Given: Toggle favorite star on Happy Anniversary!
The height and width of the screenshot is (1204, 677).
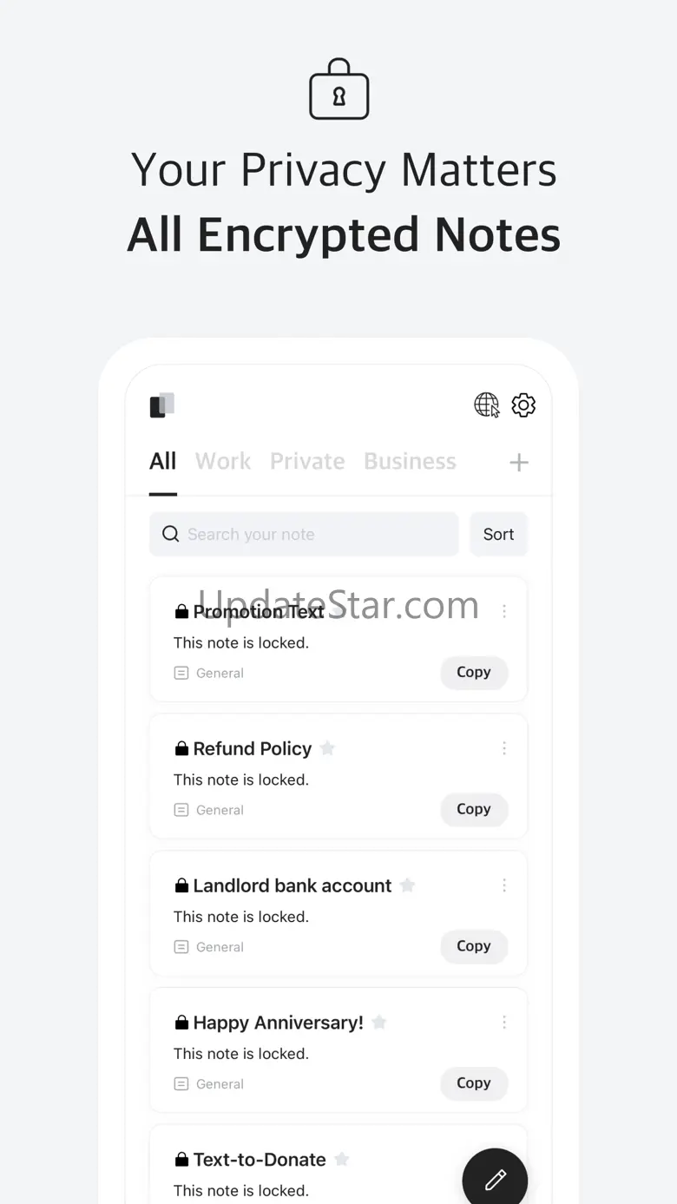Looking at the screenshot, I should (378, 1023).
